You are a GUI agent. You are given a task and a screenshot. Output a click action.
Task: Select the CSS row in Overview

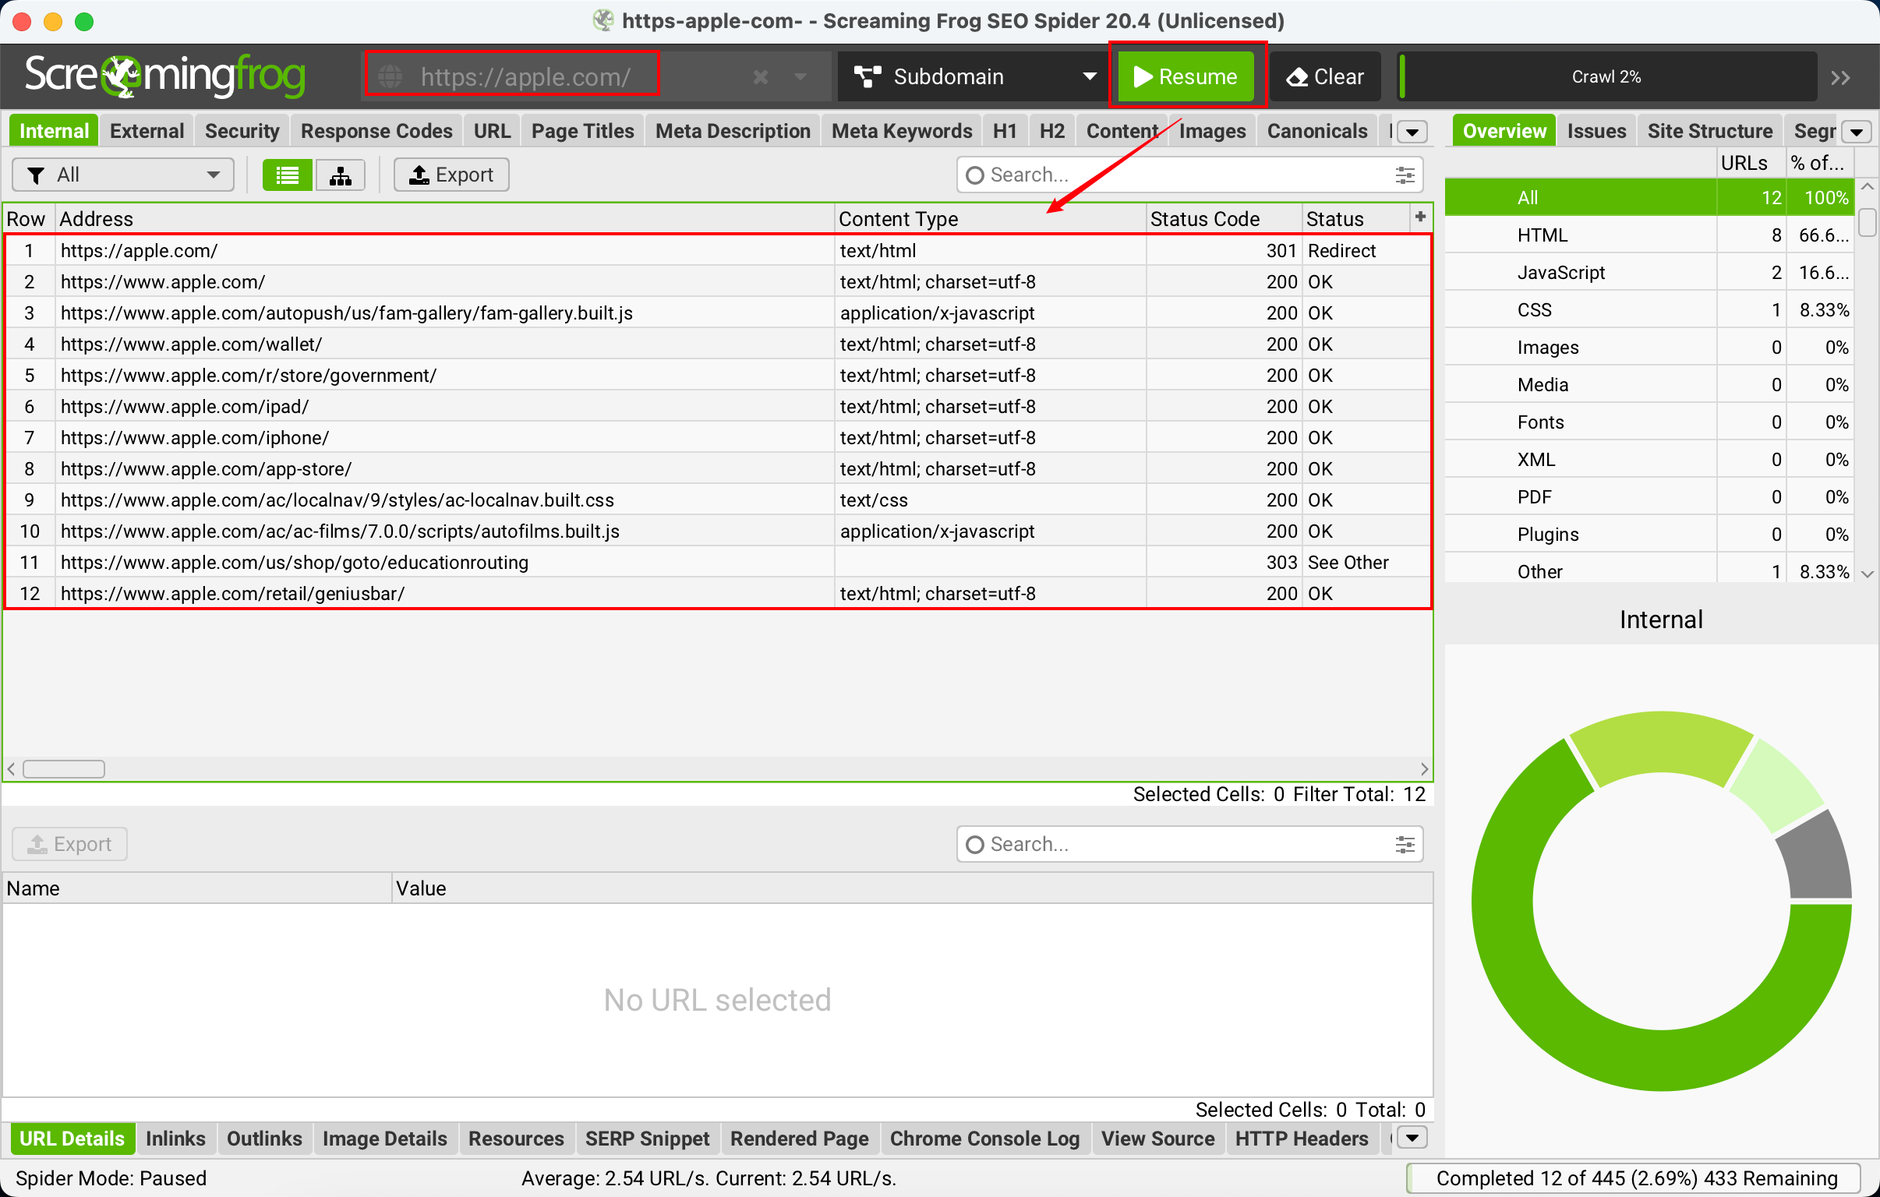(1649, 310)
